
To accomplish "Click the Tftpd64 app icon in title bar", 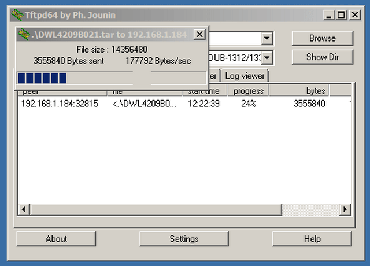I will tap(17, 15).
